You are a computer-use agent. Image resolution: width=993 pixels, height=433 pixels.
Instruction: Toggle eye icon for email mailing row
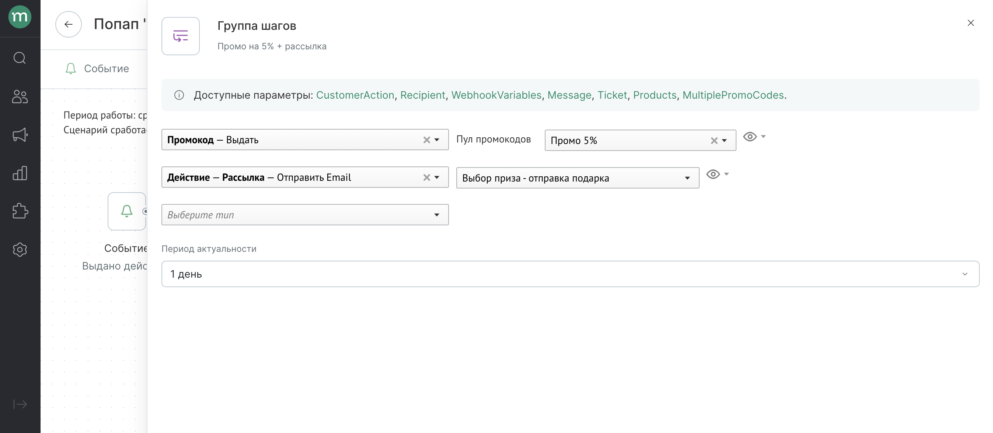[x=713, y=174]
